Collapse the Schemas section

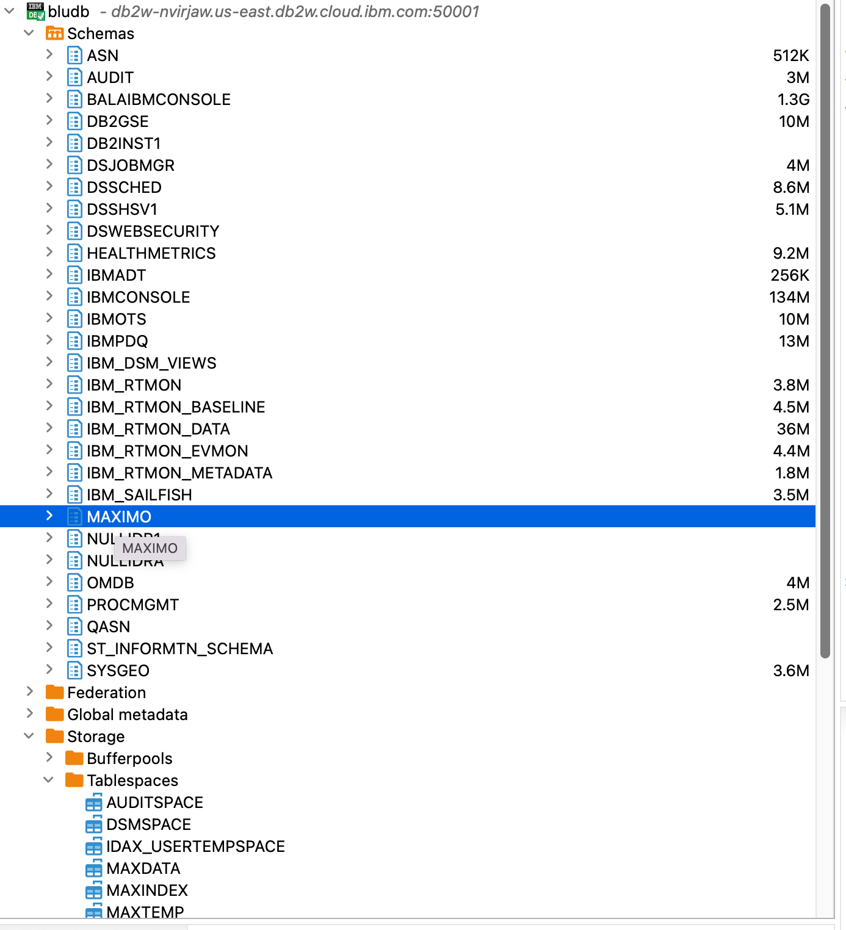click(29, 33)
